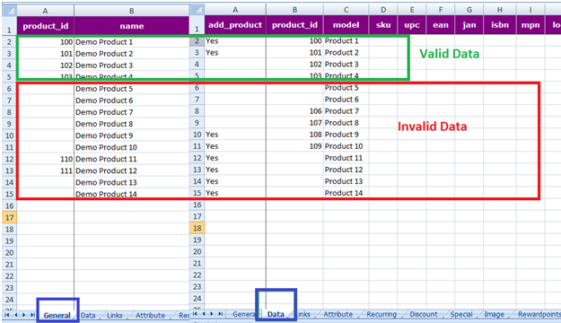
Task: Open the Links tab in the General window
Action: click(x=115, y=315)
